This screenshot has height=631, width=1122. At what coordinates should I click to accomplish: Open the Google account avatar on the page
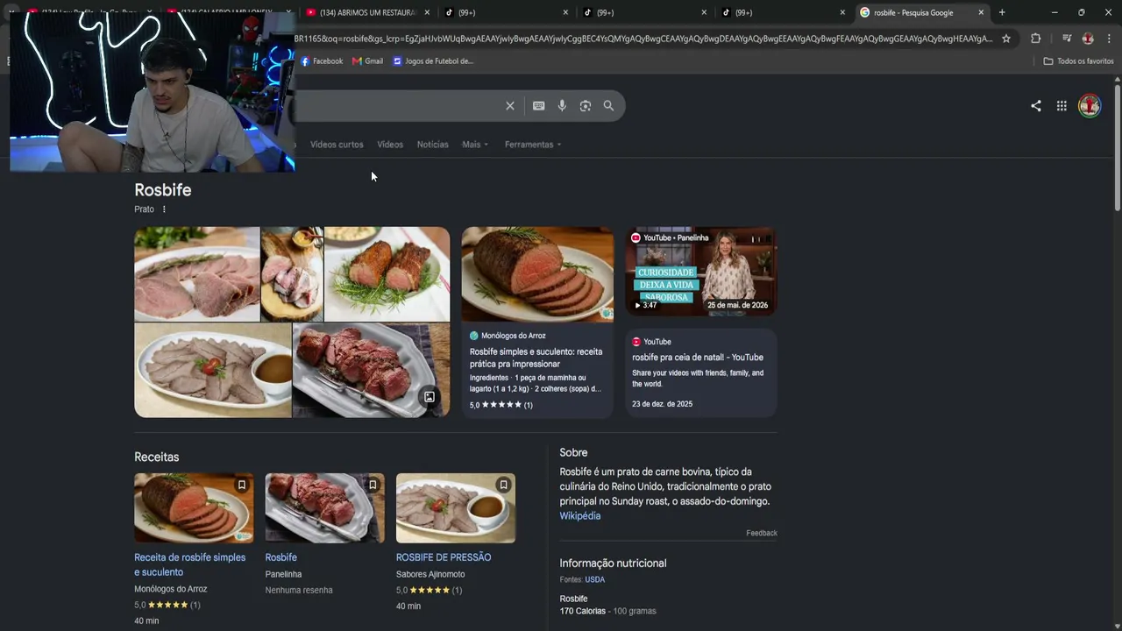point(1090,106)
